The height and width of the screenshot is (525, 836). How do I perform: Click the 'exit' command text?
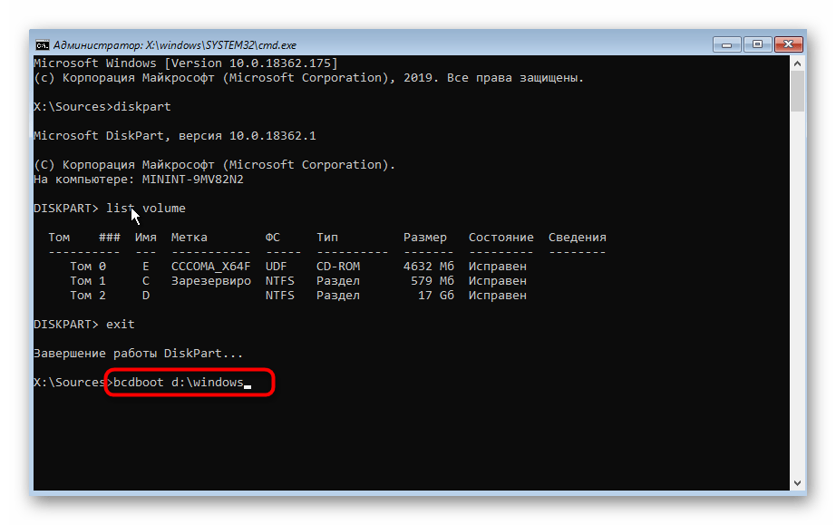pyautogui.click(x=120, y=325)
